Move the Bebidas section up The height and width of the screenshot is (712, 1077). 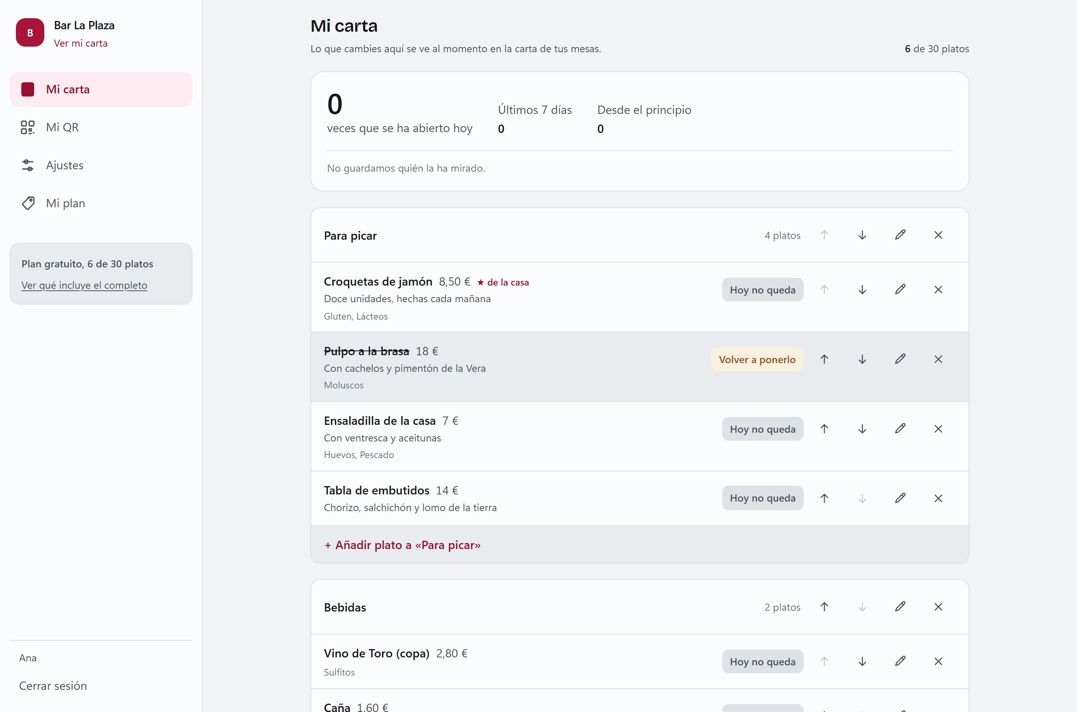tap(824, 607)
